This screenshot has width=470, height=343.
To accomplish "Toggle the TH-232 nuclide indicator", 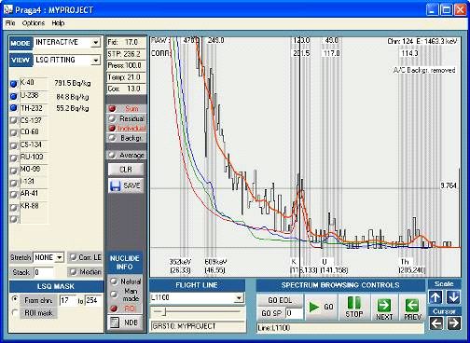I will pyautogui.click(x=14, y=108).
